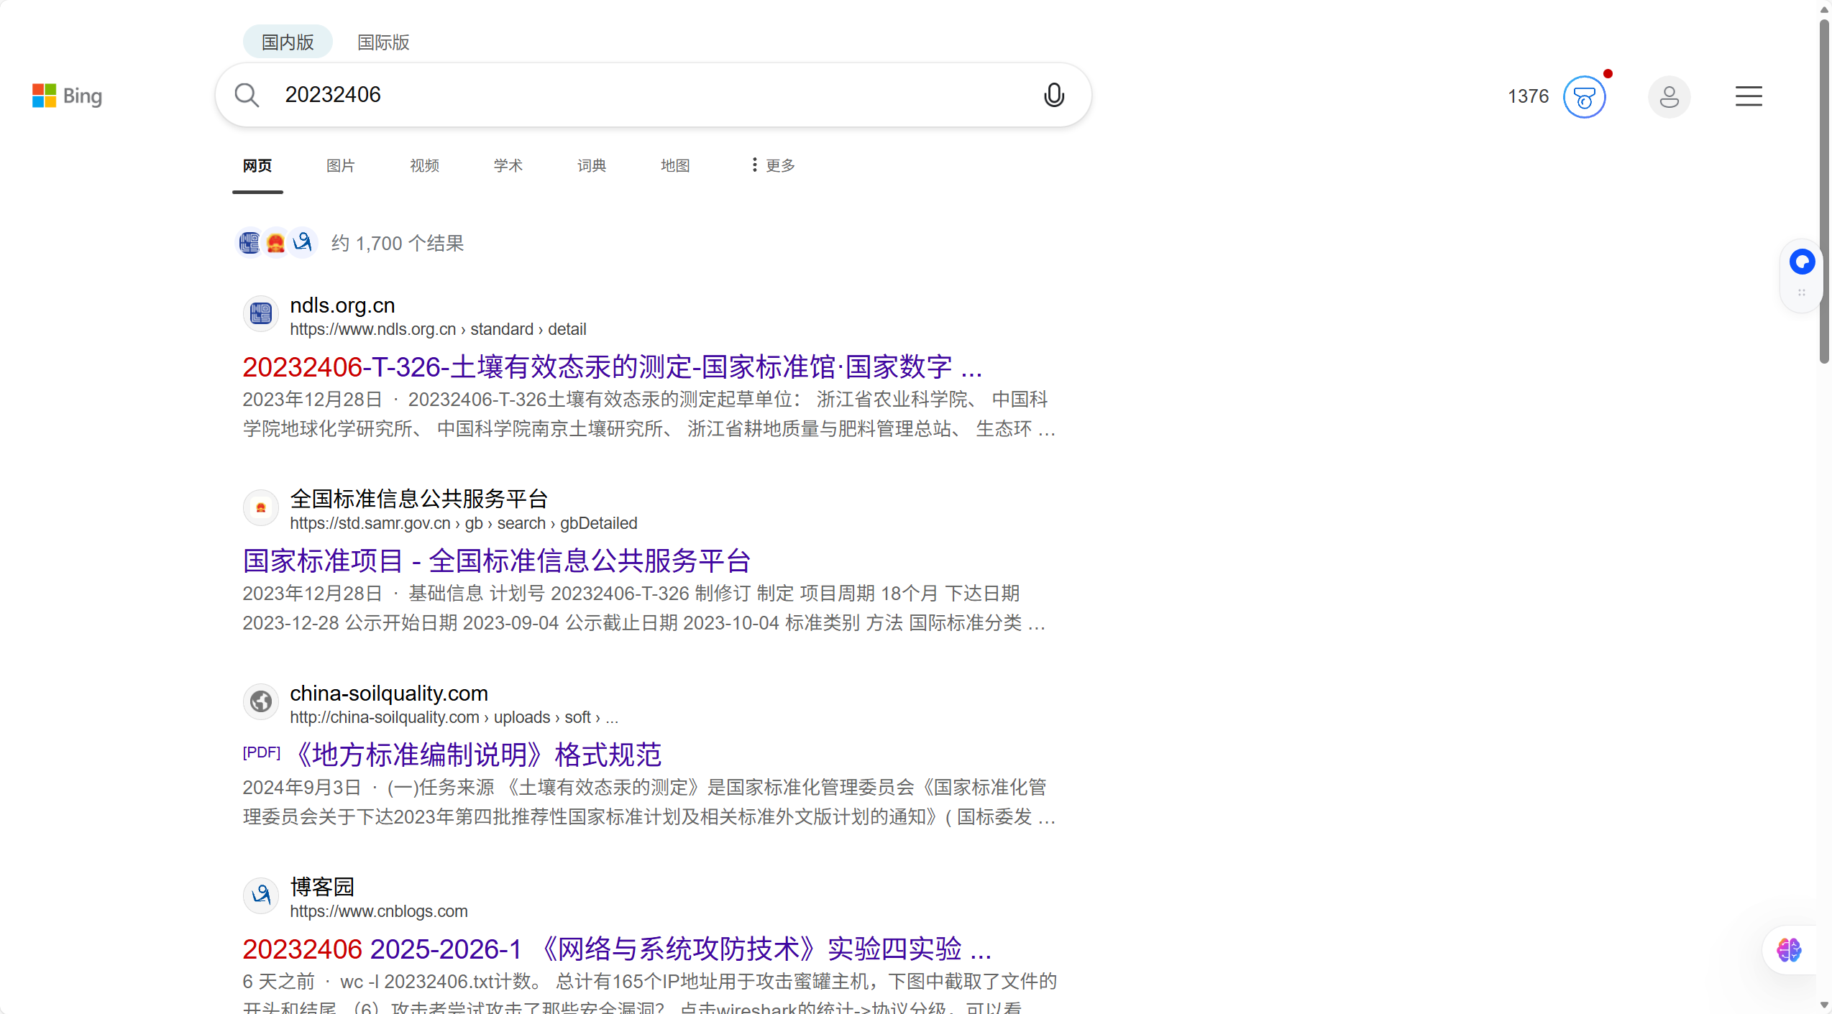This screenshot has width=1832, height=1014.
Task: Switch to the 图片 tab
Action: tap(340, 165)
